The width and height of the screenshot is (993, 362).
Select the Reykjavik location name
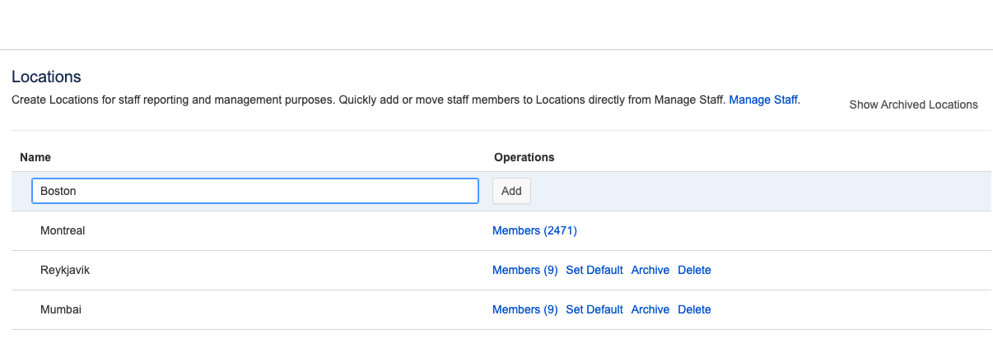click(x=65, y=270)
